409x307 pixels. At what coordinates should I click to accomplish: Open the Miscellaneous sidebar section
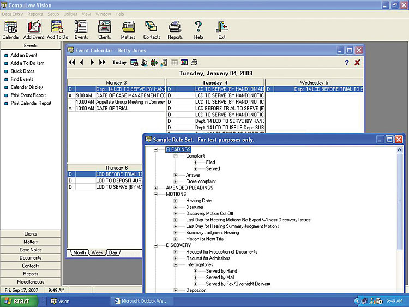31,282
